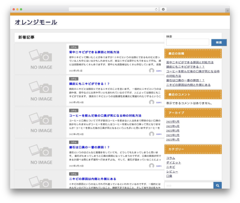Screen dimensions: 240x203
Task: Click コラム tag on 頭皮にもニキビ article
Action: [74, 79]
